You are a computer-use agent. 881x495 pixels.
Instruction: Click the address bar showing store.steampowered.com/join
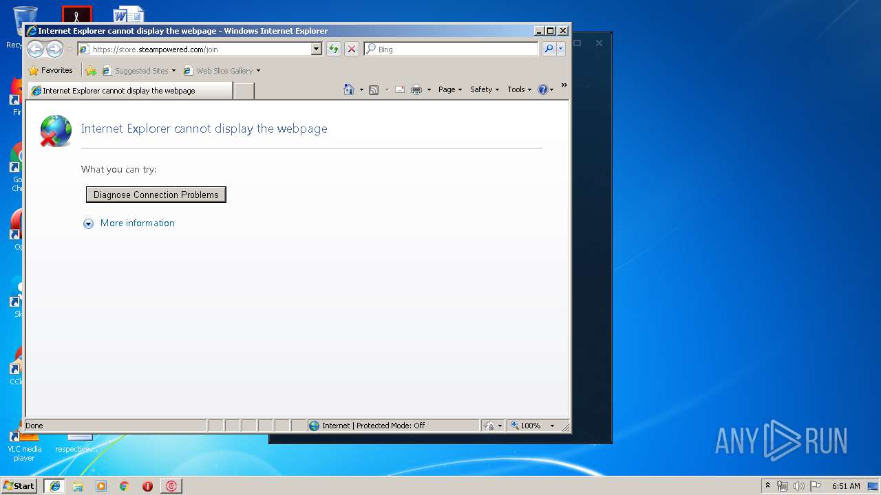[x=194, y=49]
